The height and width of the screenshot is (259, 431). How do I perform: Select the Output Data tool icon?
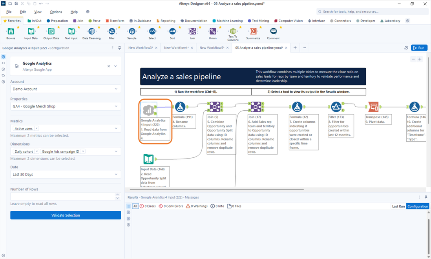click(x=51, y=31)
